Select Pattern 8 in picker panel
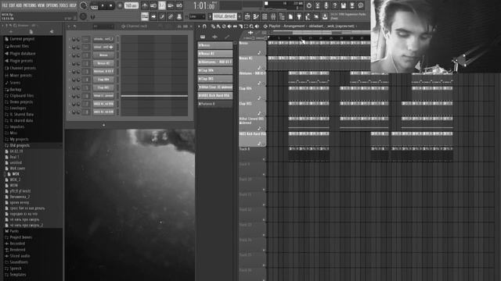501x281 pixels. (x=215, y=104)
